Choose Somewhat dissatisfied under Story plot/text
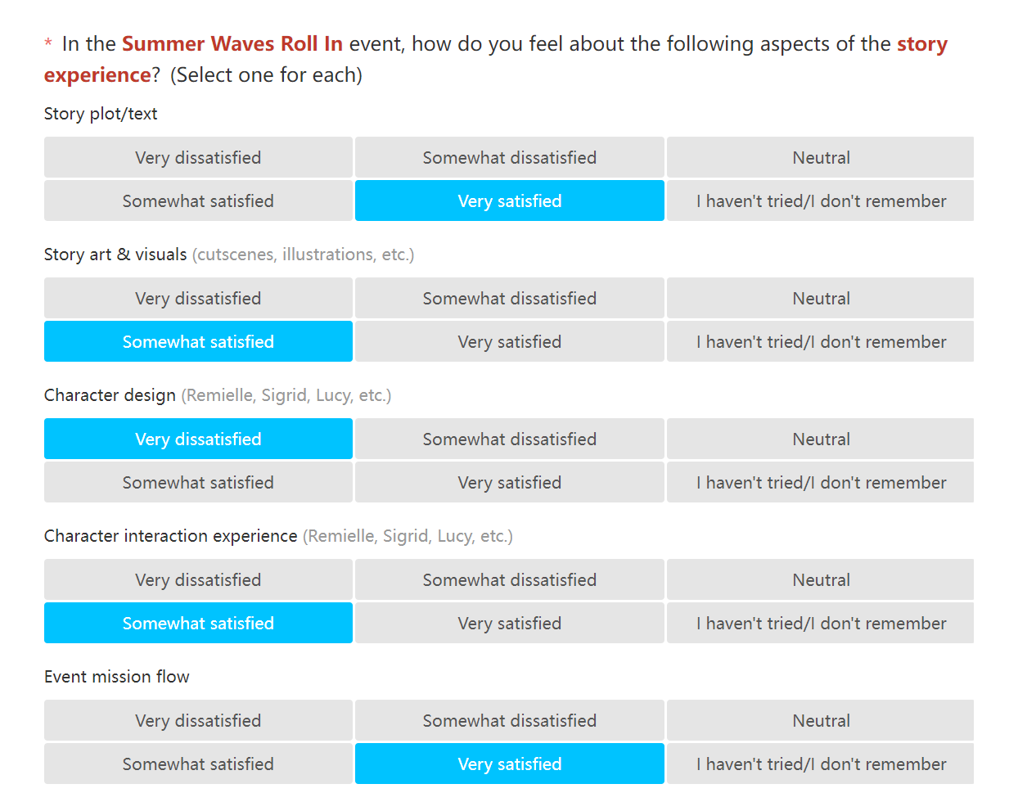This screenshot has width=1018, height=811. click(x=510, y=157)
